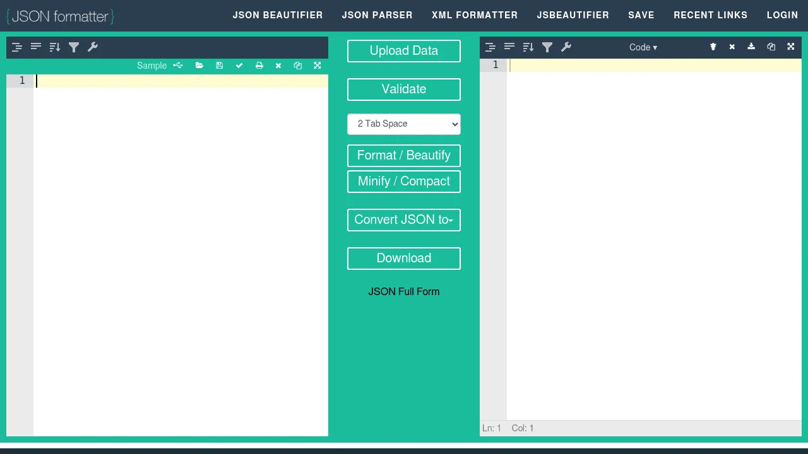
Task: Click the filter icon in left editor toolbar
Action: click(x=74, y=47)
